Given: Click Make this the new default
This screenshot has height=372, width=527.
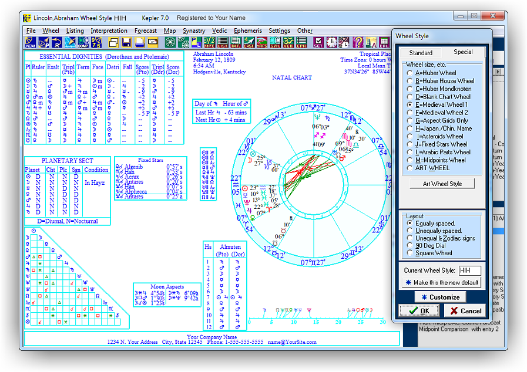Looking at the screenshot, I should point(442,282).
